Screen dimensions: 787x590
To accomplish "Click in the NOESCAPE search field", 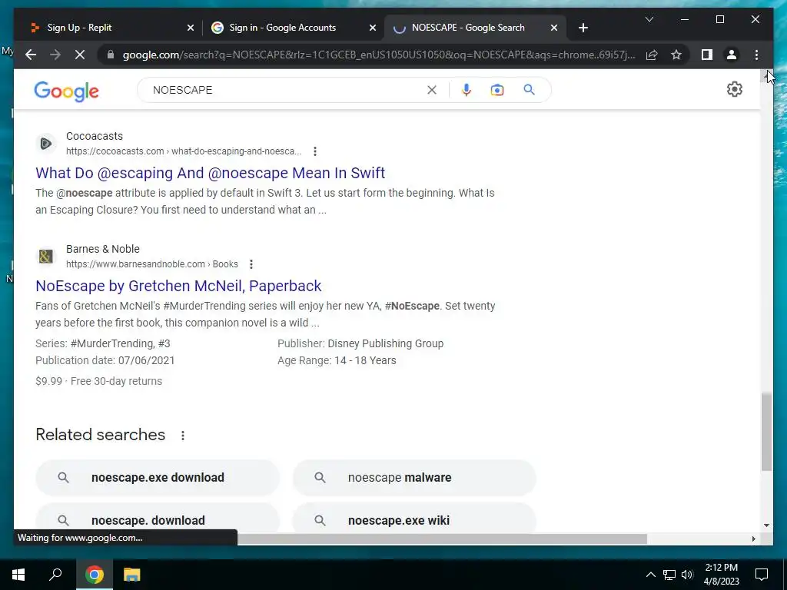I will point(286,90).
